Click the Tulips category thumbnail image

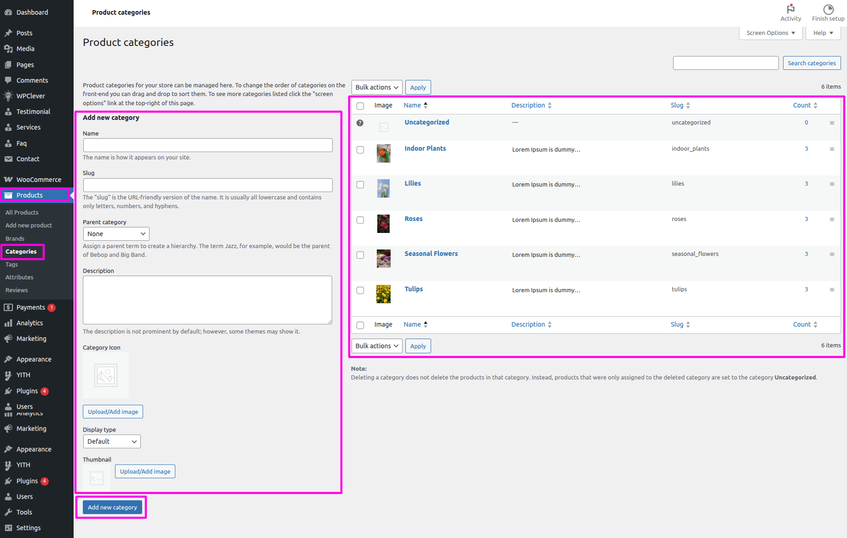click(x=383, y=294)
